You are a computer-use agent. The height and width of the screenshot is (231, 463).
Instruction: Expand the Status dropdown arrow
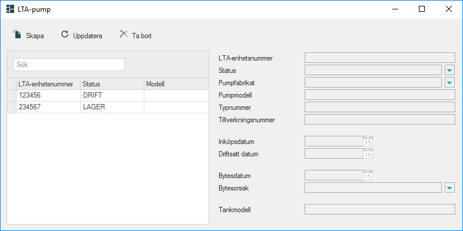449,71
